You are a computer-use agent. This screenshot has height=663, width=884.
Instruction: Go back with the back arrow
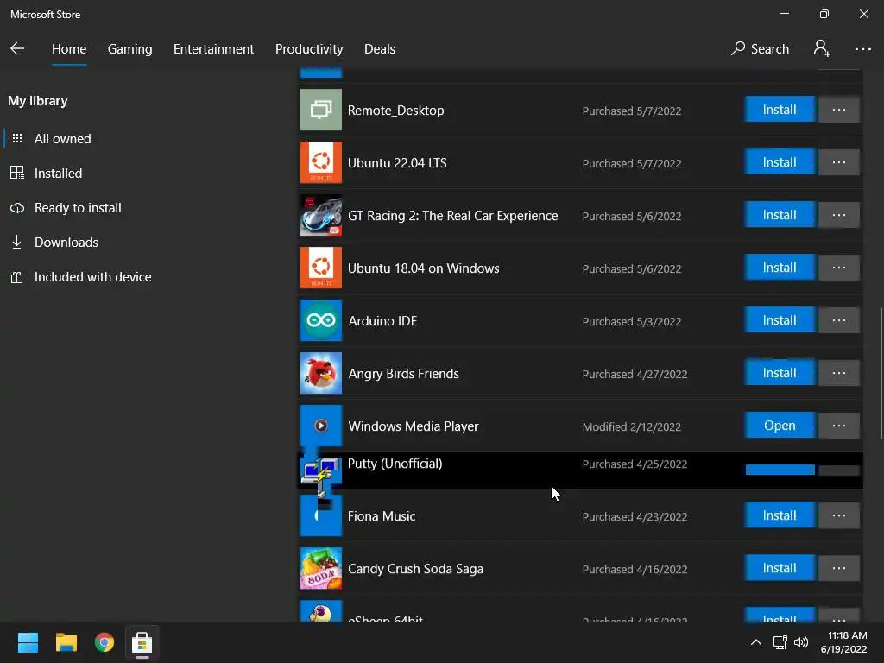[x=17, y=48]
